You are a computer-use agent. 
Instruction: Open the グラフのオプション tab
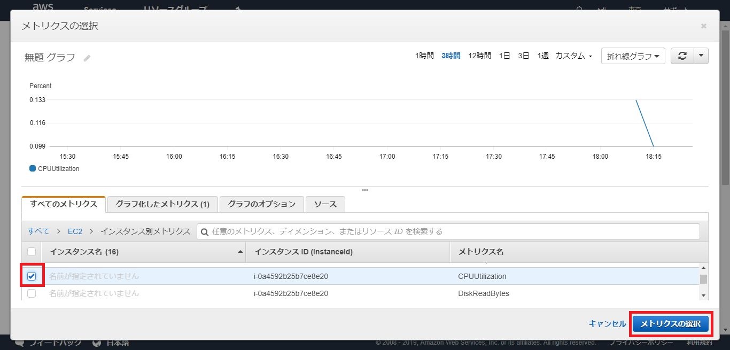(261, 204)
